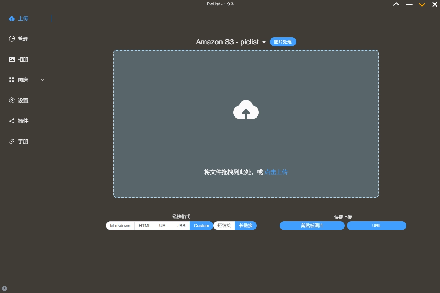
Task: Choose URL link format
Action: pos(164,226)
